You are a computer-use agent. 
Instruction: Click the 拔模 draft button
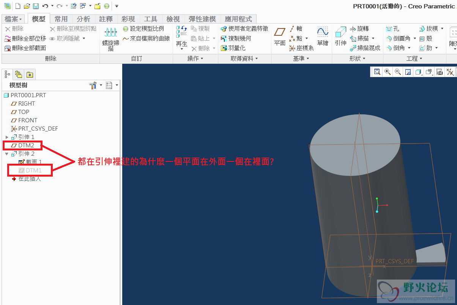[431, 29]
